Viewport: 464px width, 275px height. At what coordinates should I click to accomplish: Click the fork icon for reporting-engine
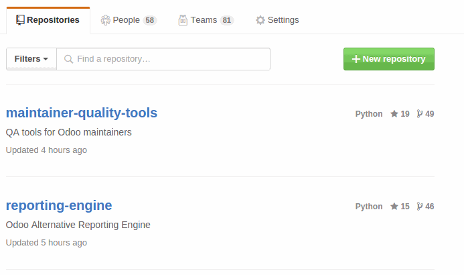point(420,207)
